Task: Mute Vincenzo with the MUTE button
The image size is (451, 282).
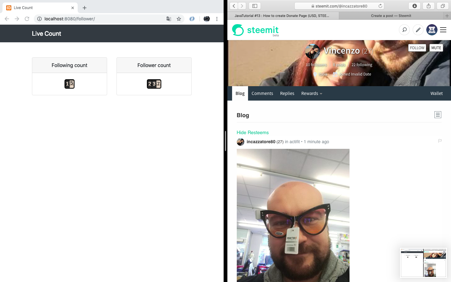Action: point(436,48)
